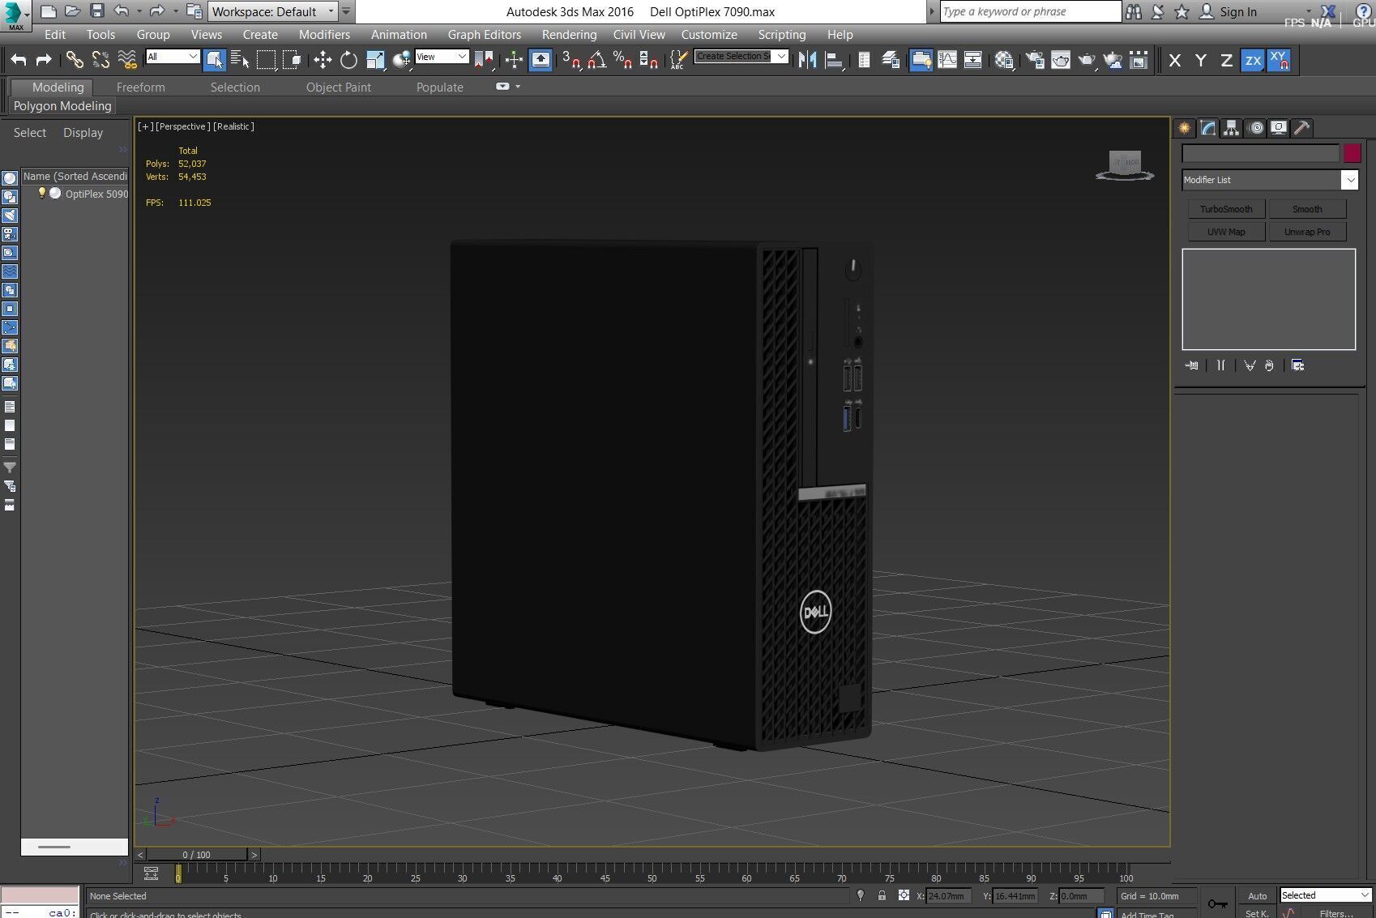Click frame 50 on the timeline
Image resolution: width=1376 pixels, height=918 pixels.
coord(652,873)
